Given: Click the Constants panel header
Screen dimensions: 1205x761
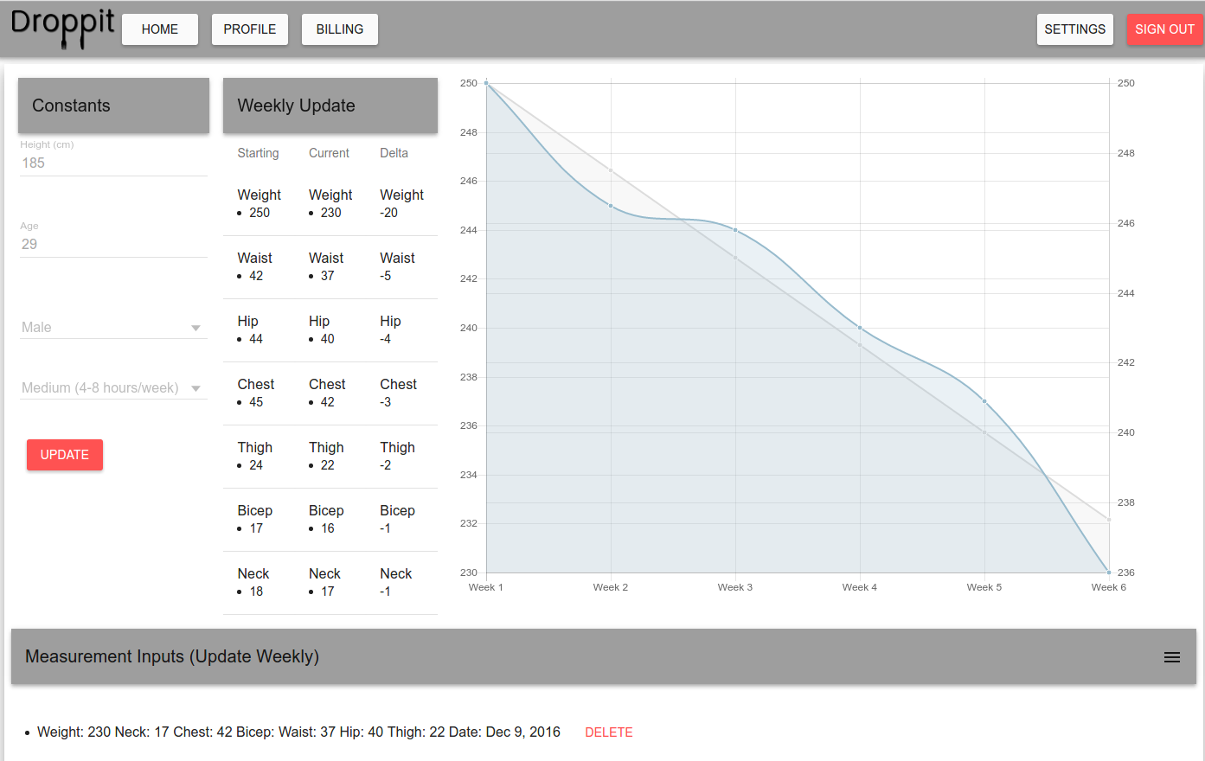Looking at the screenshot, I should click(x=113, y=106).
